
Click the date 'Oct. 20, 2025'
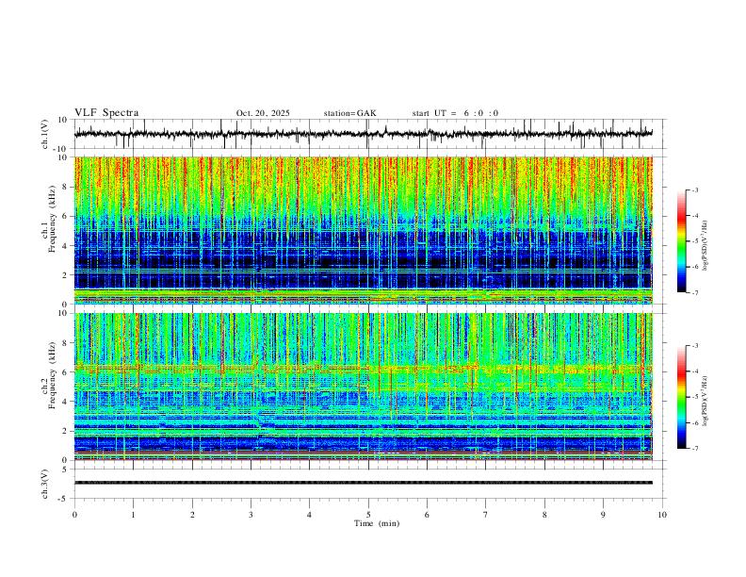[x=263, y=113]
